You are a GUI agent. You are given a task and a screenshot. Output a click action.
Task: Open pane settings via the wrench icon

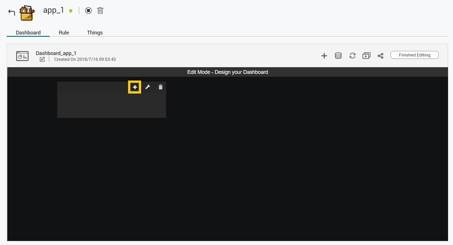click(x=148, y=87)
